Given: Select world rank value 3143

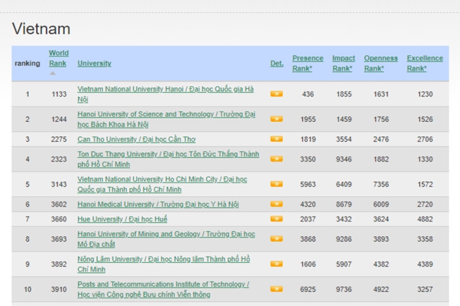Looking at the screenshot, I should pos(59,184).
